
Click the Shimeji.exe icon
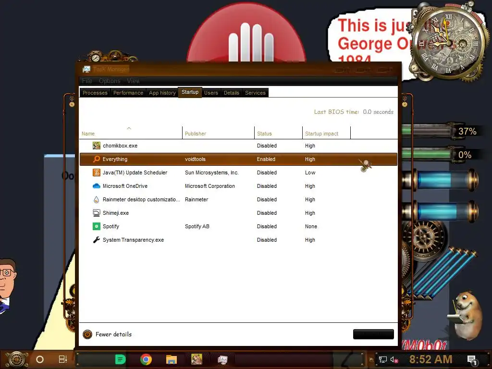click(x=96, y=213)
